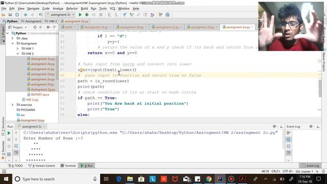
Task: Expand the exercise folder
Action: pyautogui.click(x=12, y=105)
